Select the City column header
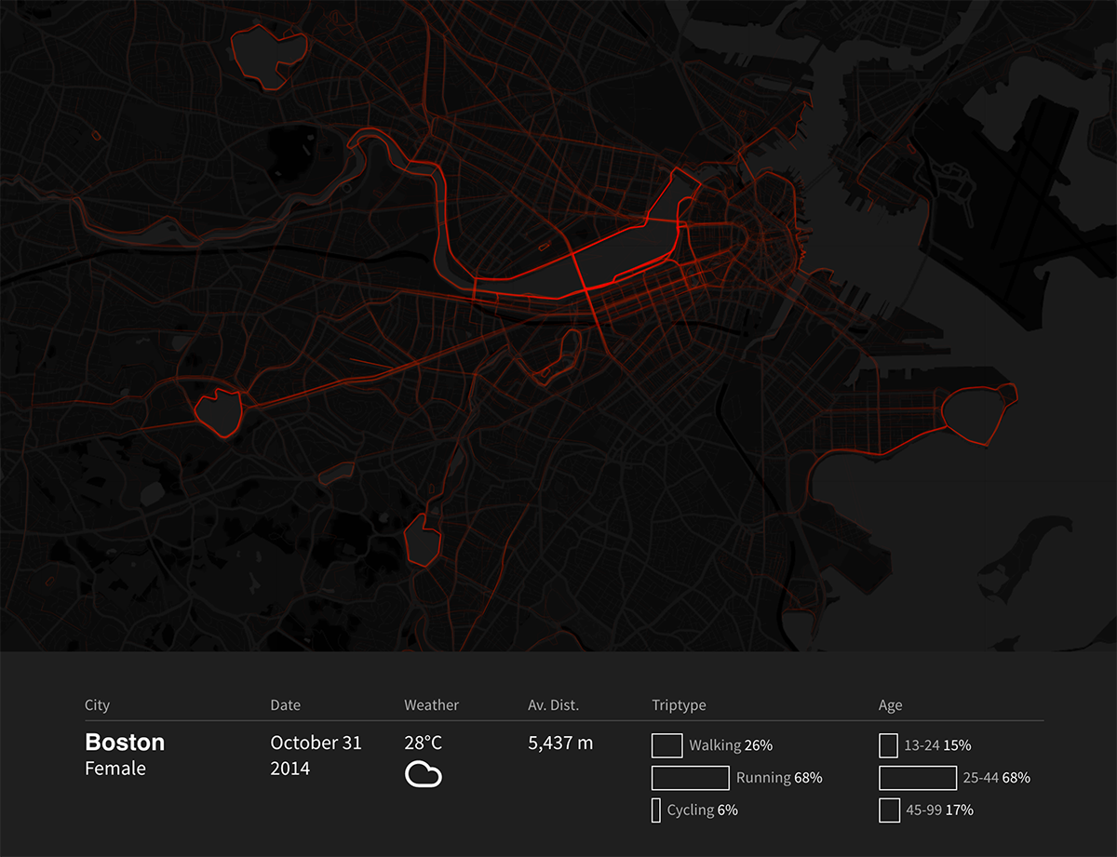Image resolution: width=1117 pixels, height=857 pixels. click(97, 705)
